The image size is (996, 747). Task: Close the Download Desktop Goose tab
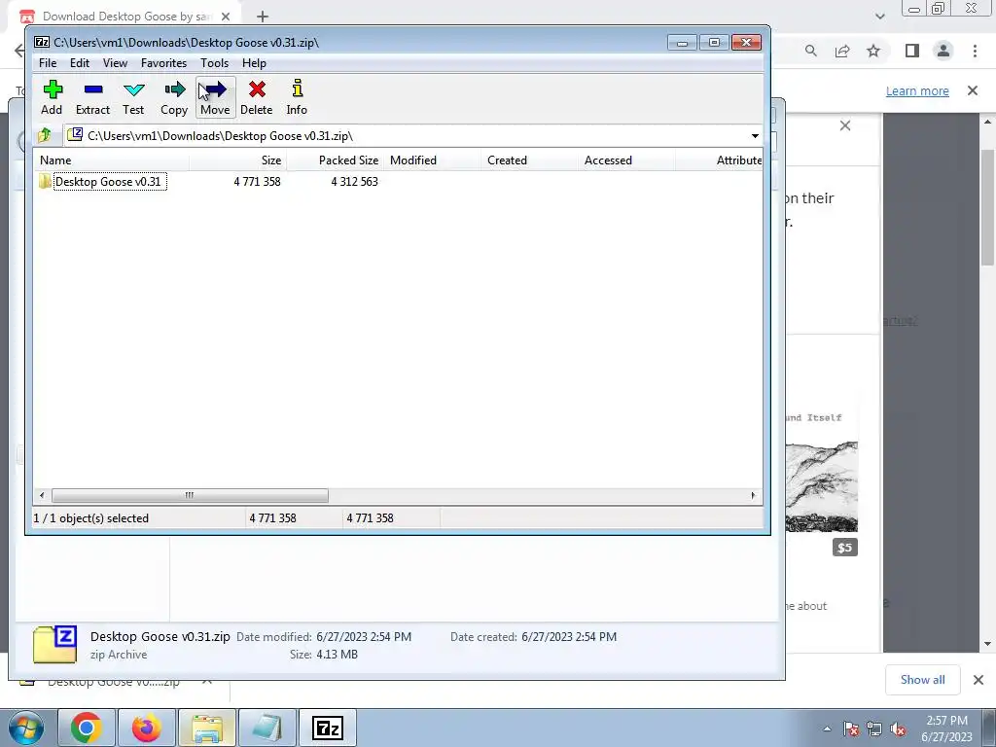tap(226, 17)
